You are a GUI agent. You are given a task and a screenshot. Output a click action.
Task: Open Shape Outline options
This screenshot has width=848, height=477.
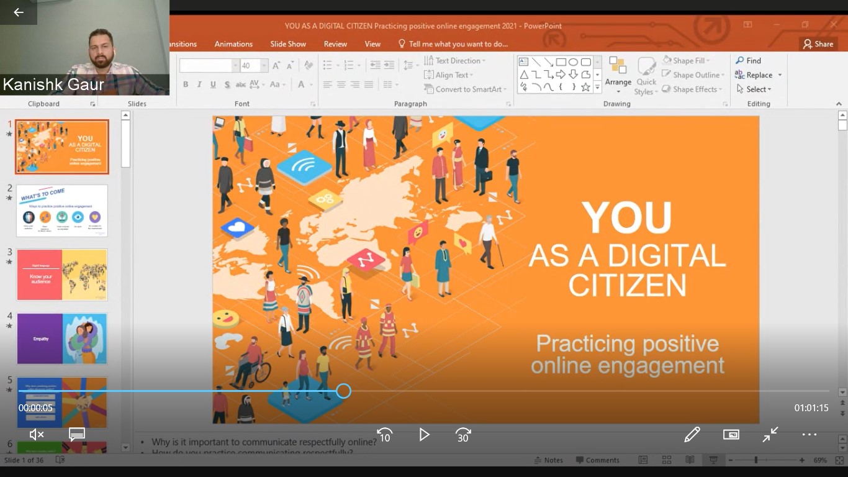coord(693,75)
